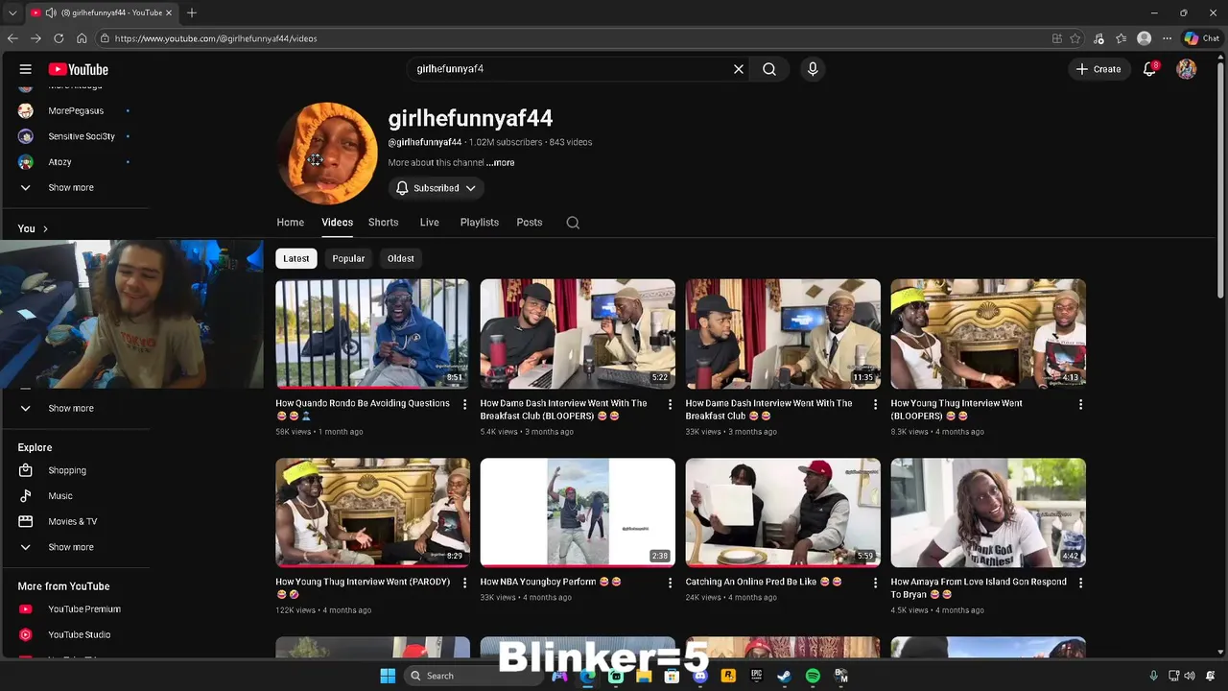The height and width of the screenshot is (691, 1228).
Task: Open a new browser tab
Action: [x=192, y=12]
